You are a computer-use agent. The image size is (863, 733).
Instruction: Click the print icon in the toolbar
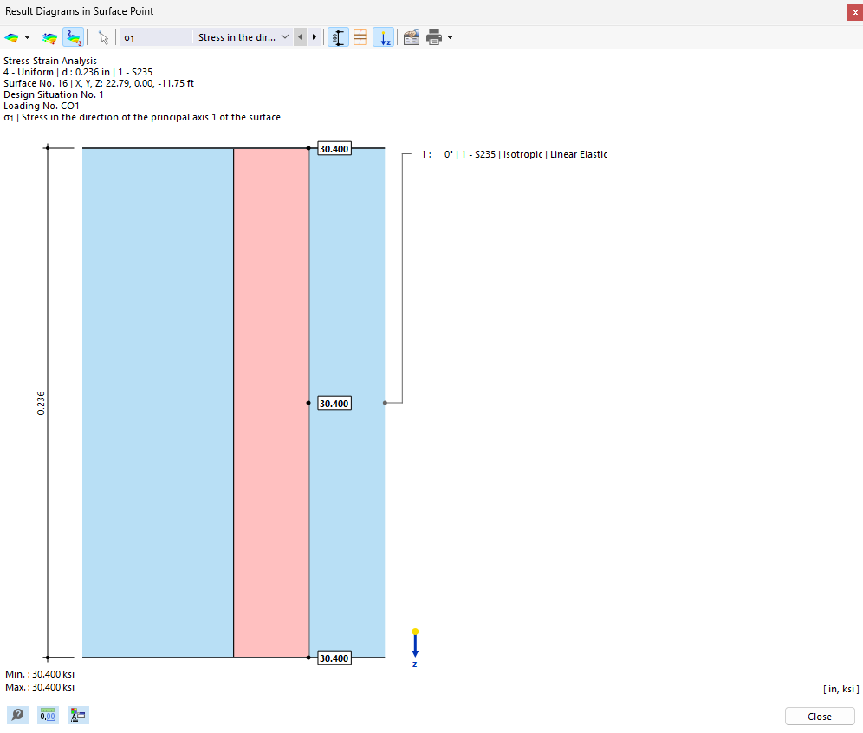pyautogui.click(x=433, y=36)
